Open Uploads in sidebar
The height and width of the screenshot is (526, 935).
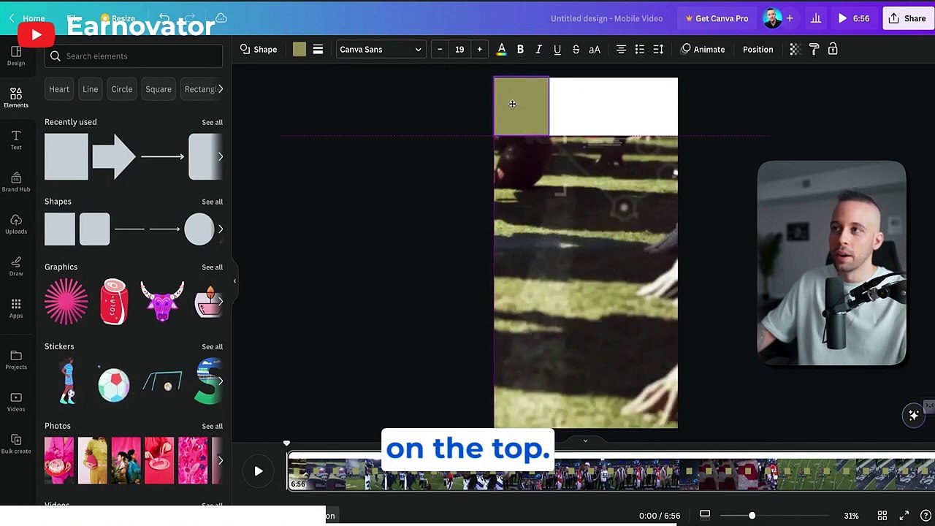(16, 224)
